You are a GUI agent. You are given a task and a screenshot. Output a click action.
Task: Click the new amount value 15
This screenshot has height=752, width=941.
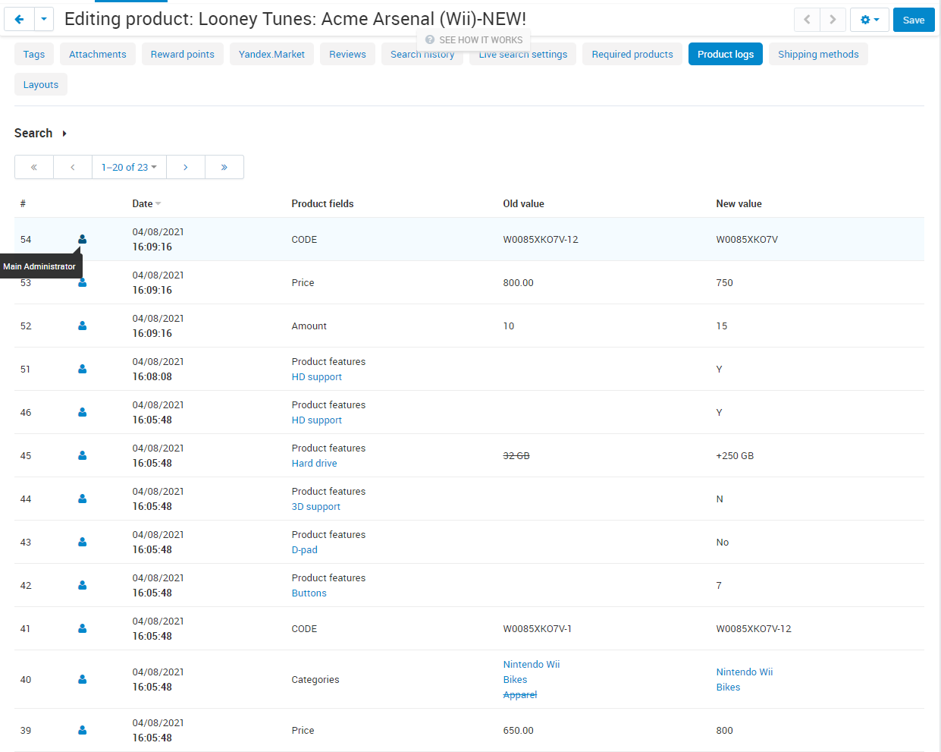tap(721, 326)
